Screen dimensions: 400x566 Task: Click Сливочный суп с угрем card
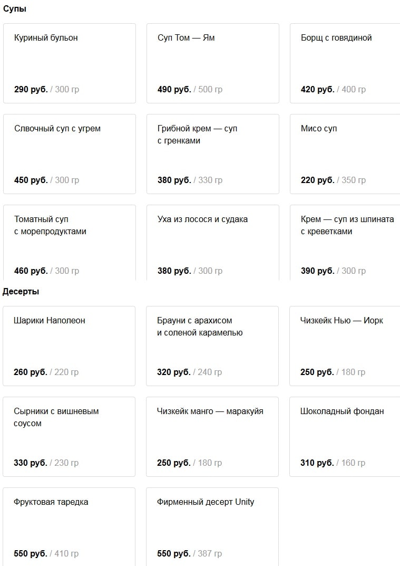[70, 154]
